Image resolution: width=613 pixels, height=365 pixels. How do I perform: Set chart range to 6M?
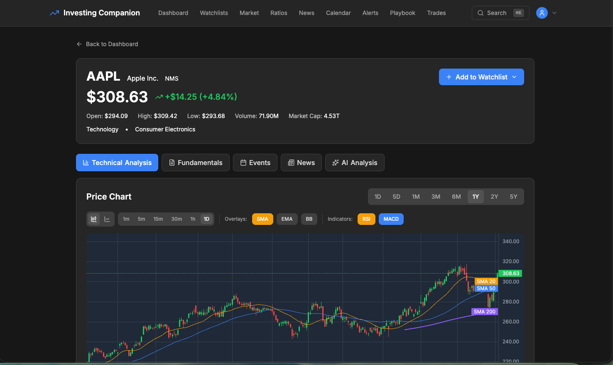pos(456,197)
